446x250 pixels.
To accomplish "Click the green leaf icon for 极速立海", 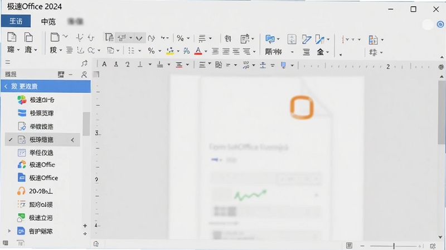I will click(x=21, y=218).
